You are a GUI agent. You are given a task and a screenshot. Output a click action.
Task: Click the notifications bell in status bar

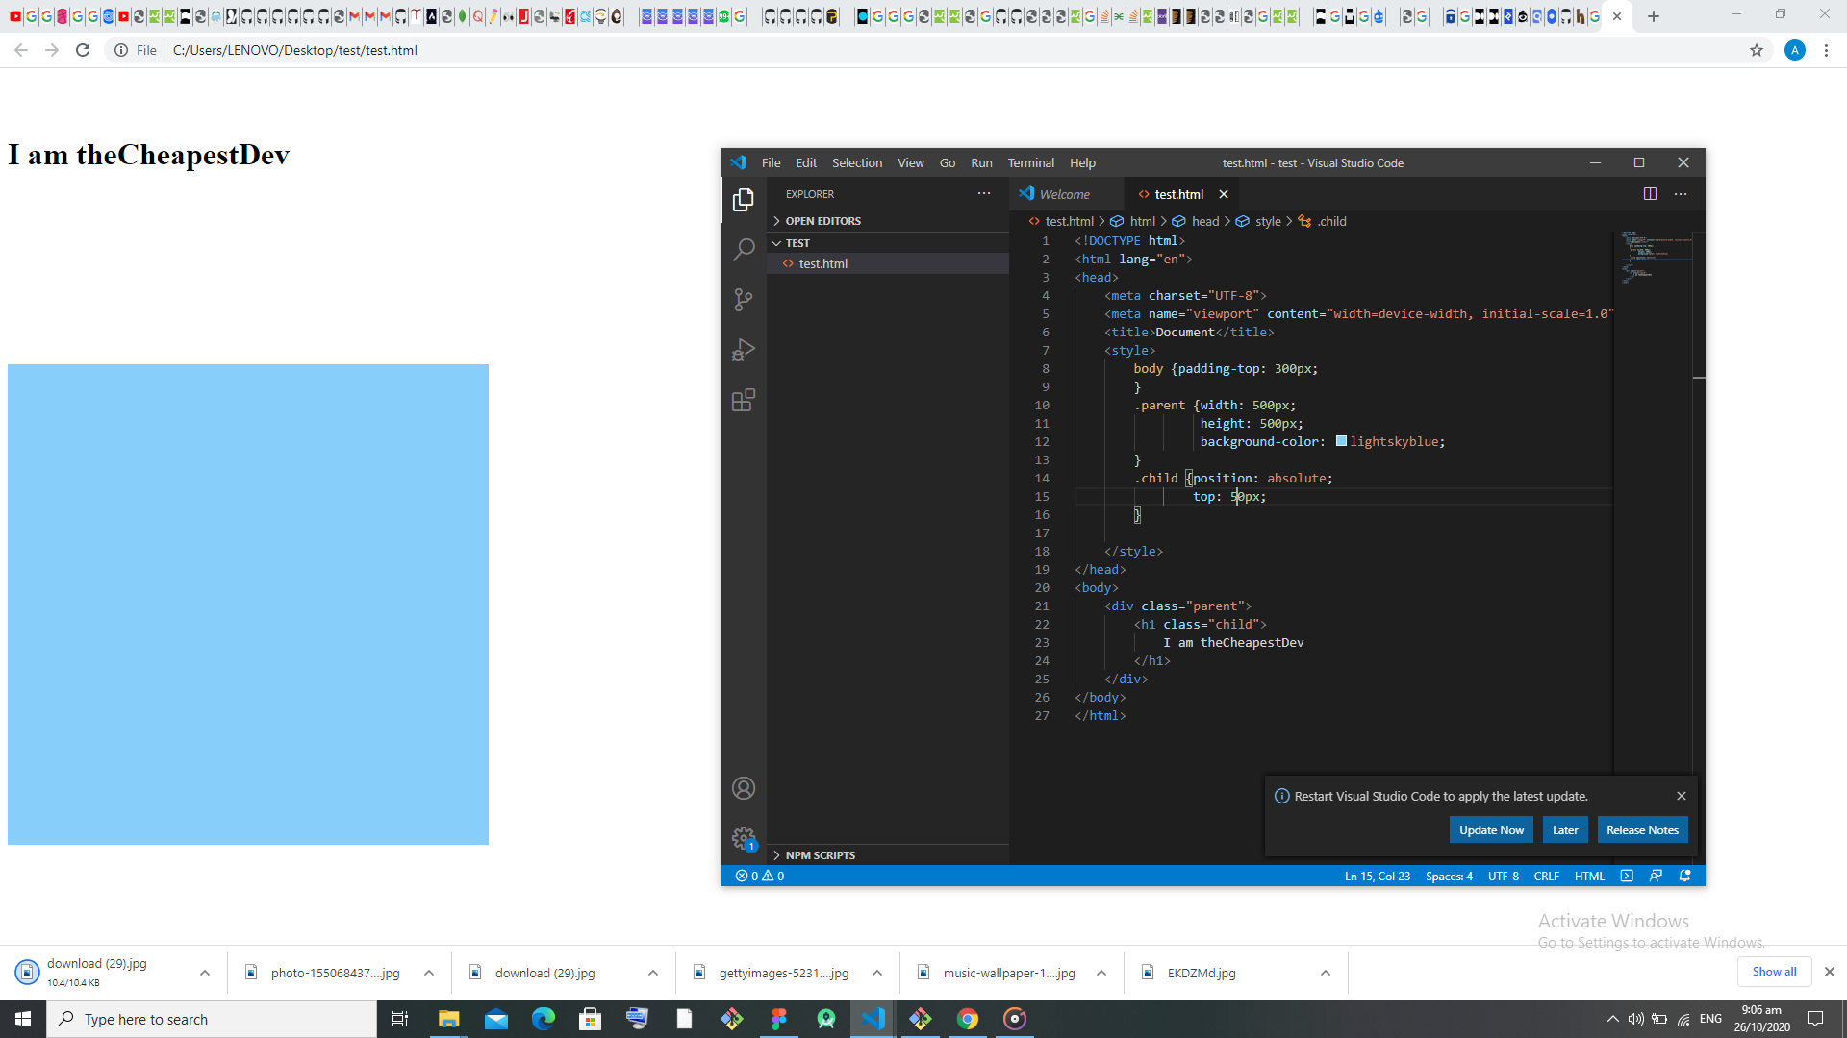pos(1684,876)
